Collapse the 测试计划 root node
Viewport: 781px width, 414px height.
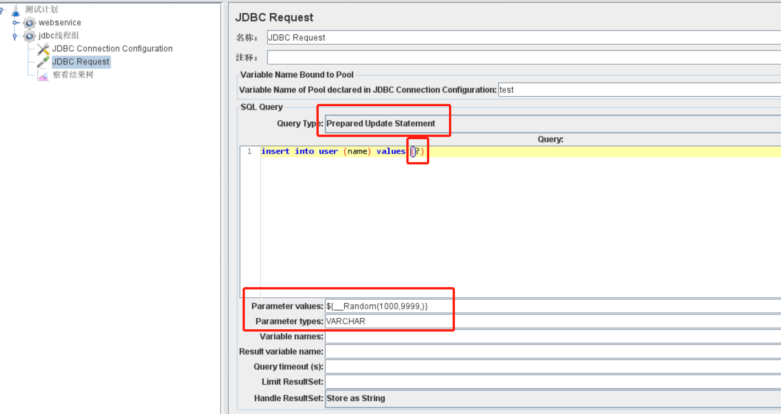[2, 10]
